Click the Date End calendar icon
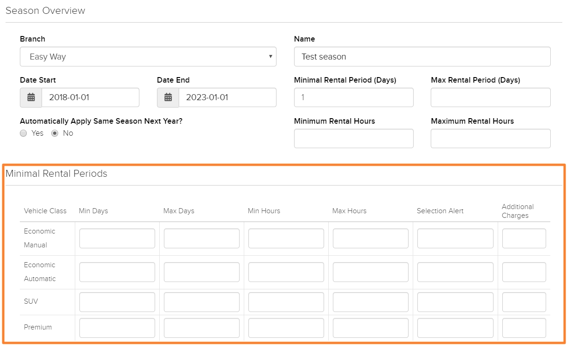 168,97
